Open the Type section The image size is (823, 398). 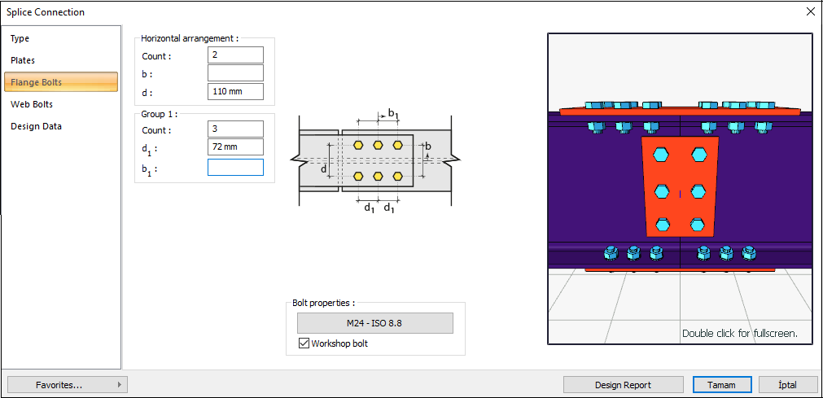[20, 38]
